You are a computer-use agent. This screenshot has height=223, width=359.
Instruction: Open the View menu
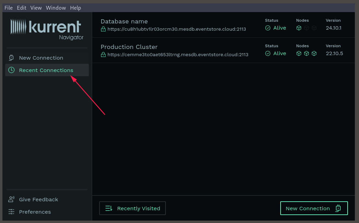coord(36,8)
